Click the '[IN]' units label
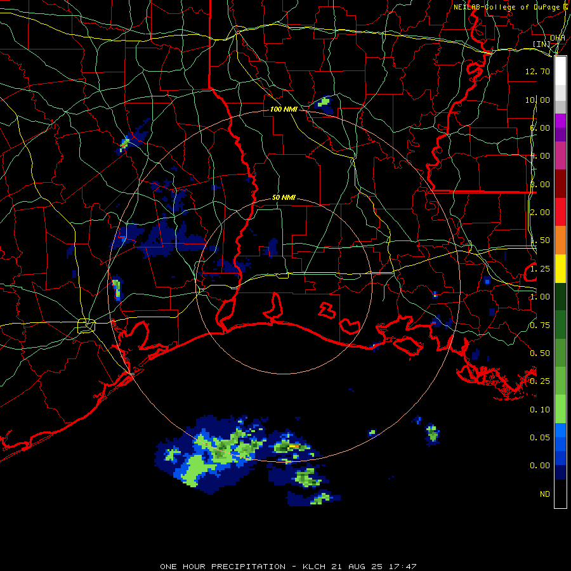 click(x=542, y=44)
